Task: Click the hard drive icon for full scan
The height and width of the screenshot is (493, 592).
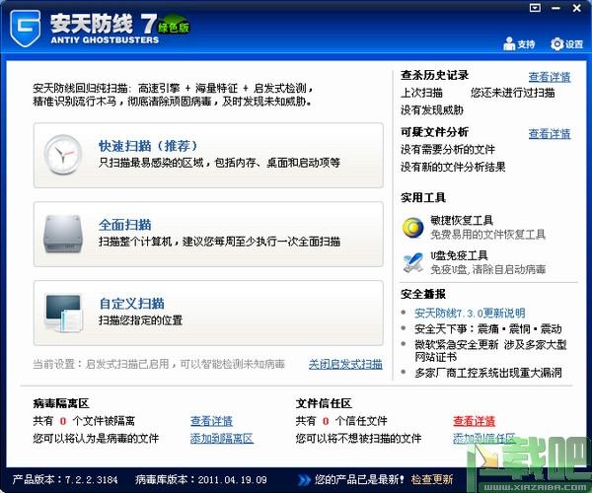Action: [63, 234]
